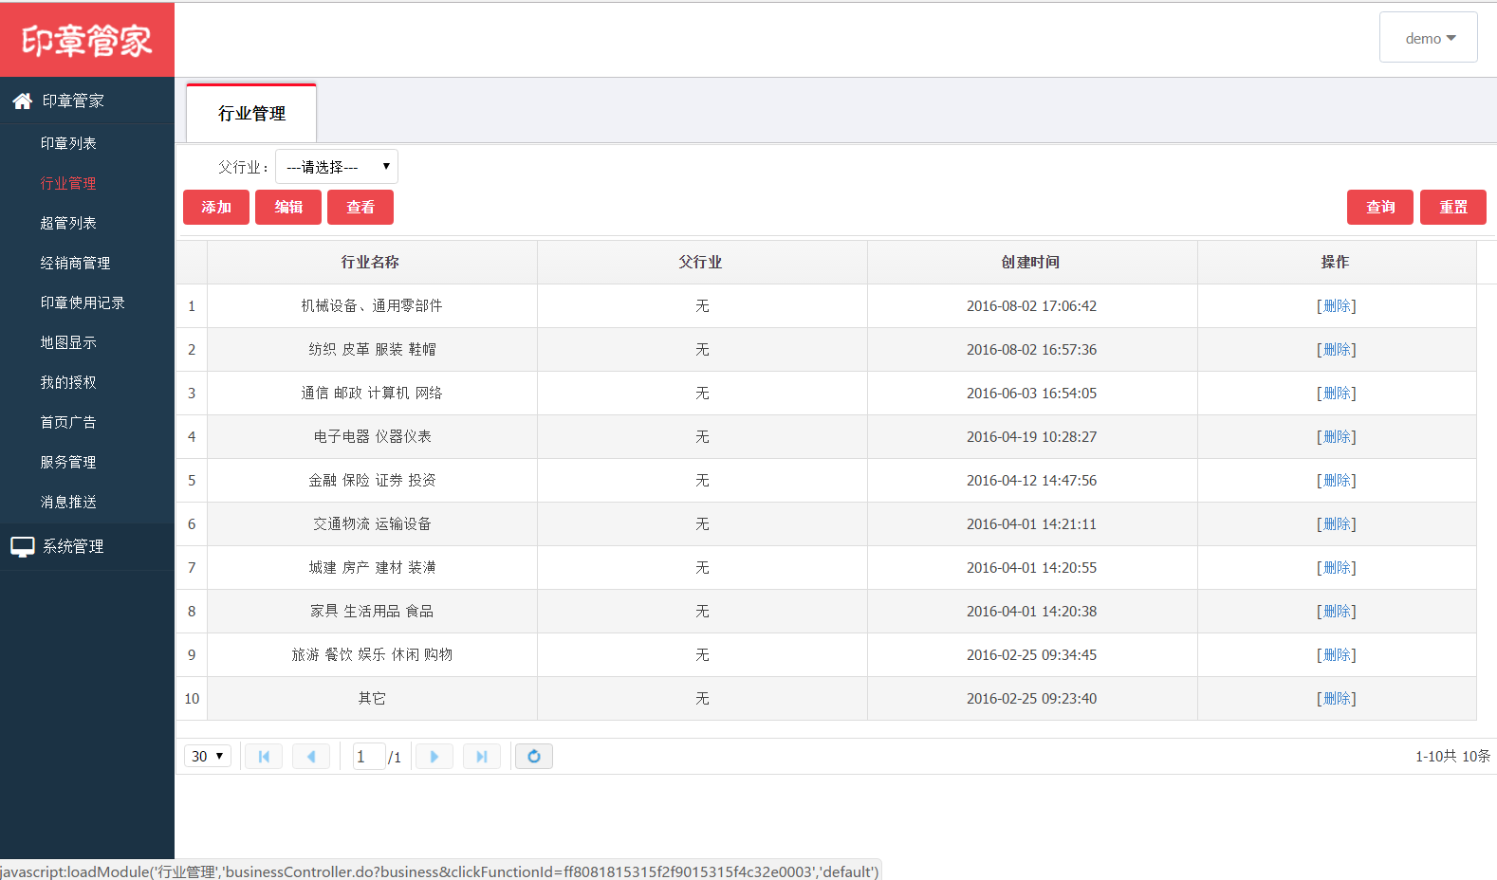Sort by 行业名称 column header
The width and height of the screenshot is (1497, 880).
[372, 262]
